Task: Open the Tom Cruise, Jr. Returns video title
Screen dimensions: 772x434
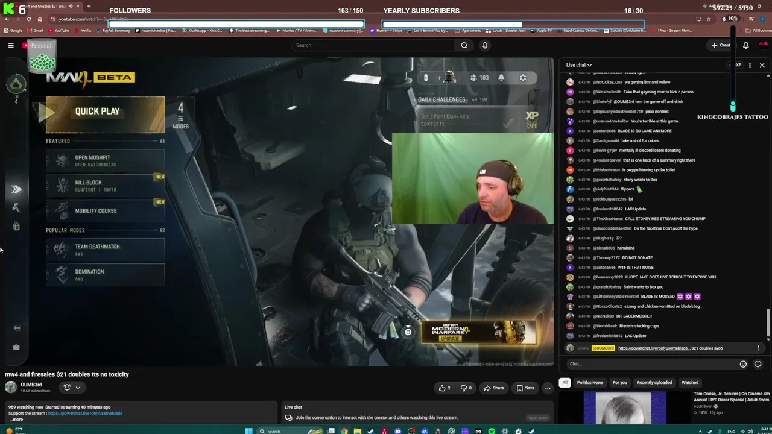Action: pyautogui.click(x=732, y=397)
